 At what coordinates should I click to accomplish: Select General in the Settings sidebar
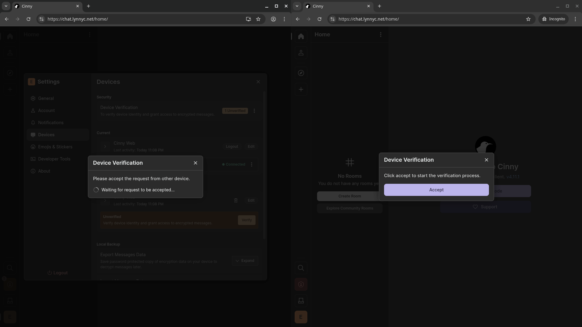[x=58, y=98]
